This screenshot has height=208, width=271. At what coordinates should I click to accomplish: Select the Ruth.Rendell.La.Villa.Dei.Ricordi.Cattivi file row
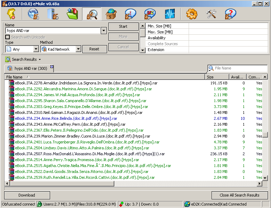(x=133, y=177)
